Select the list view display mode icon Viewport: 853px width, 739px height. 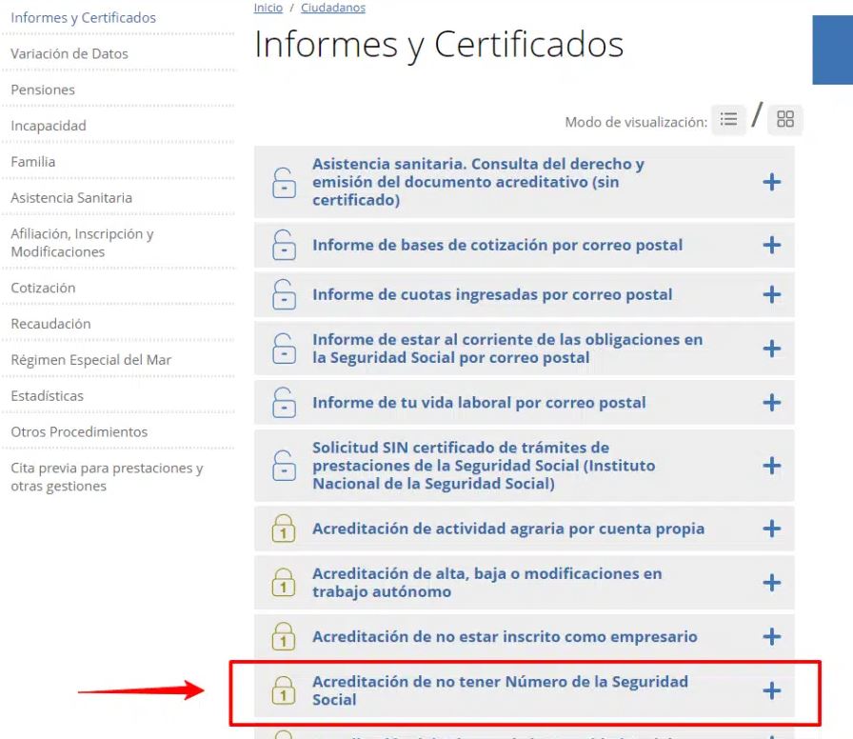click(729, 119)
